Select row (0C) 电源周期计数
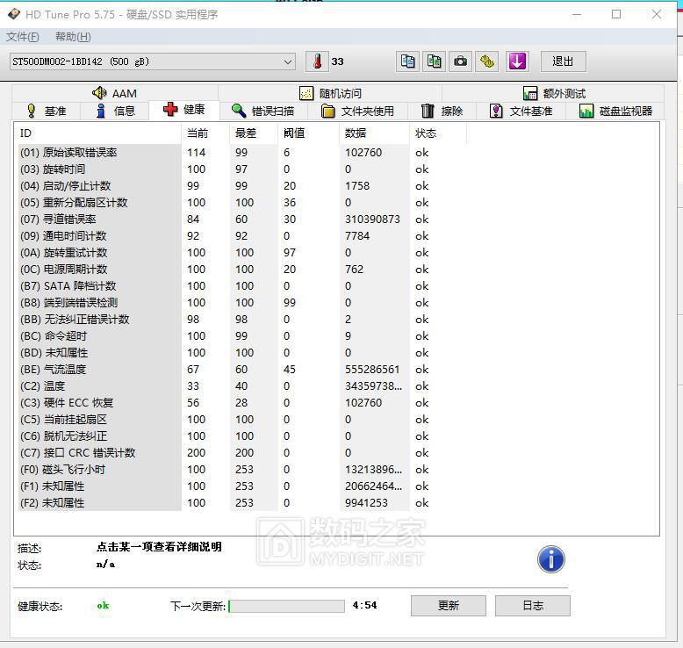683x648 pixels. point(241,270)
